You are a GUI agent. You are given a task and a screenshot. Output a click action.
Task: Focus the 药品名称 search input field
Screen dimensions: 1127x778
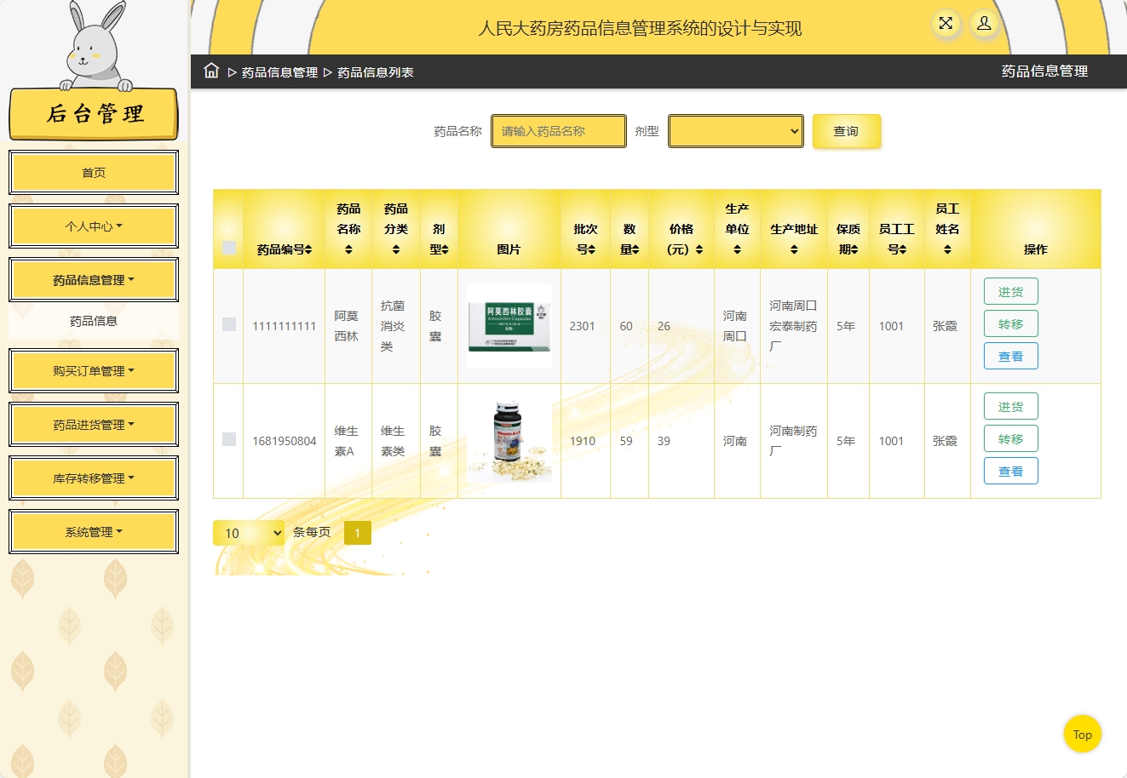(x=559, y=131)
